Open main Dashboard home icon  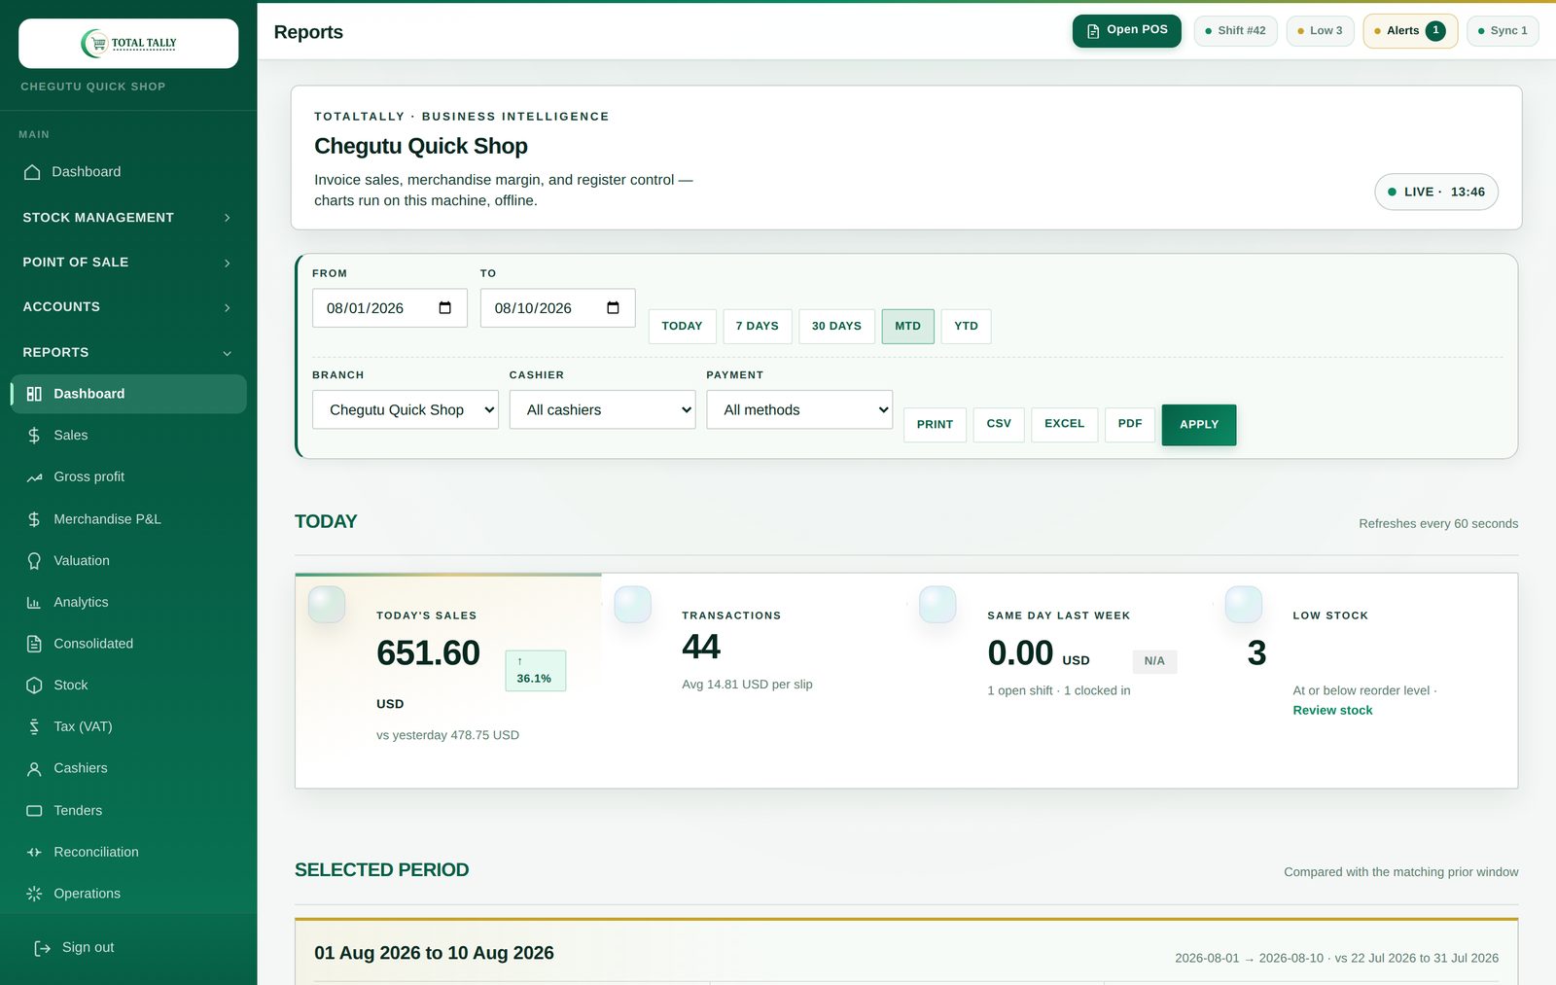coord(32,172)
